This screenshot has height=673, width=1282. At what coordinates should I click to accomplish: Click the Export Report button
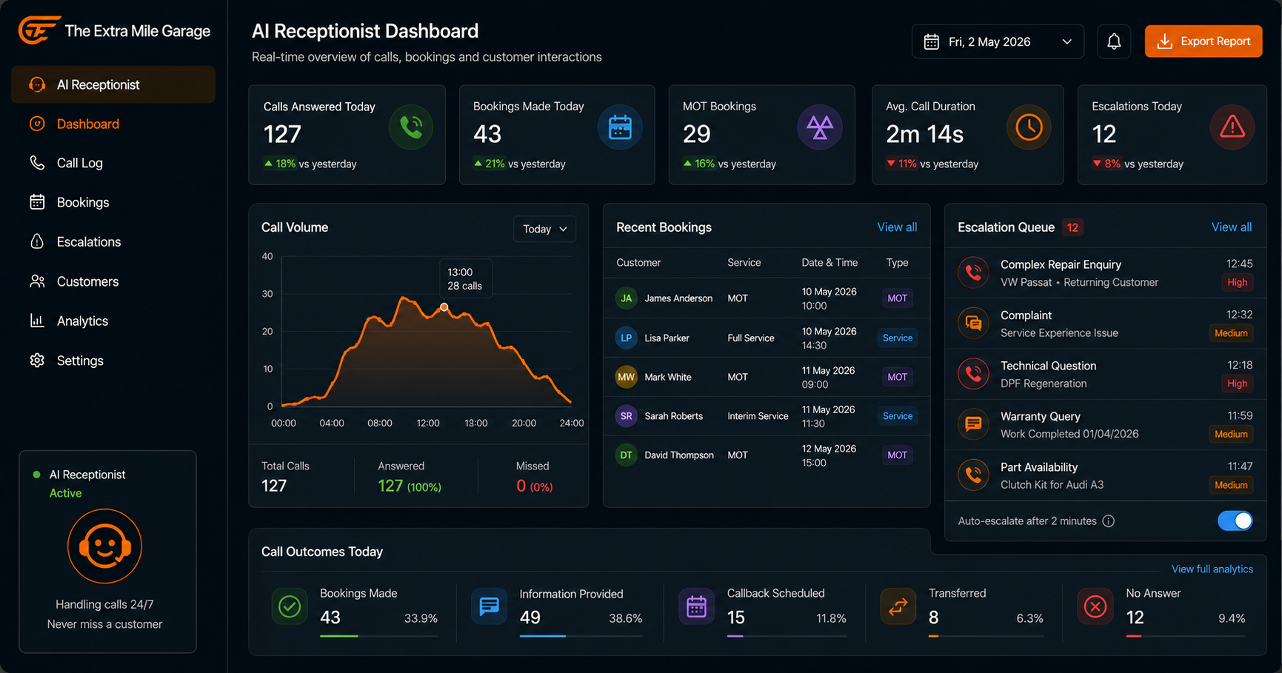[1203, 41]
